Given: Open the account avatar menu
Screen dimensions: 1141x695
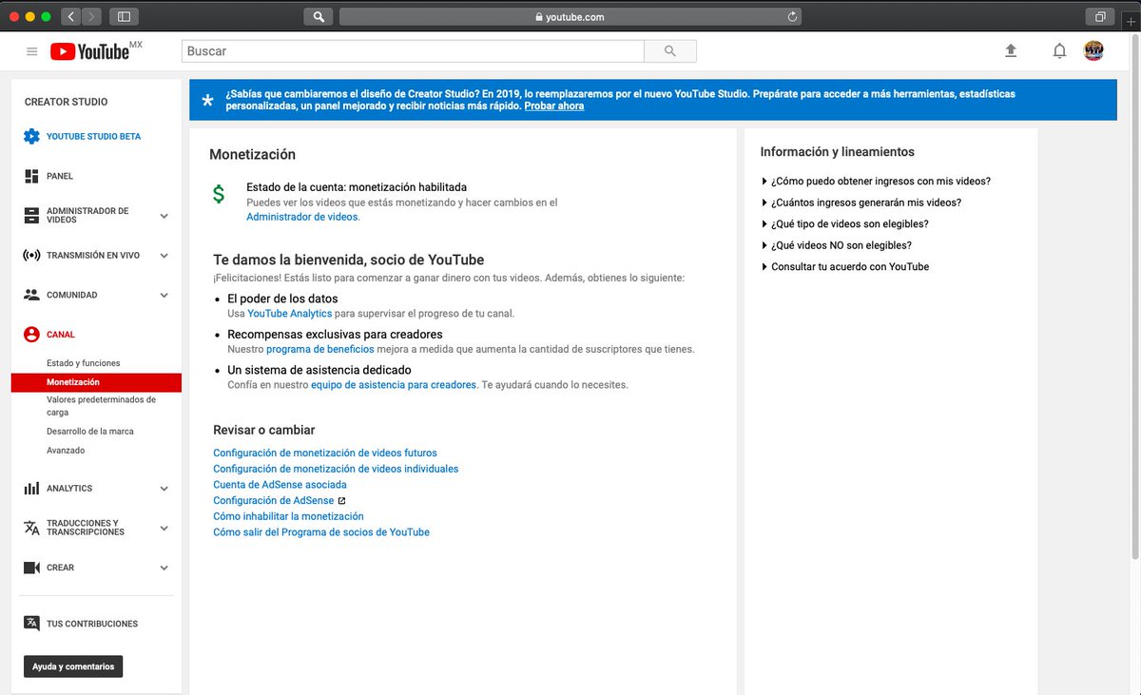Looking at the screenshot, I should pyautogui.click(x=1093, y=51).
